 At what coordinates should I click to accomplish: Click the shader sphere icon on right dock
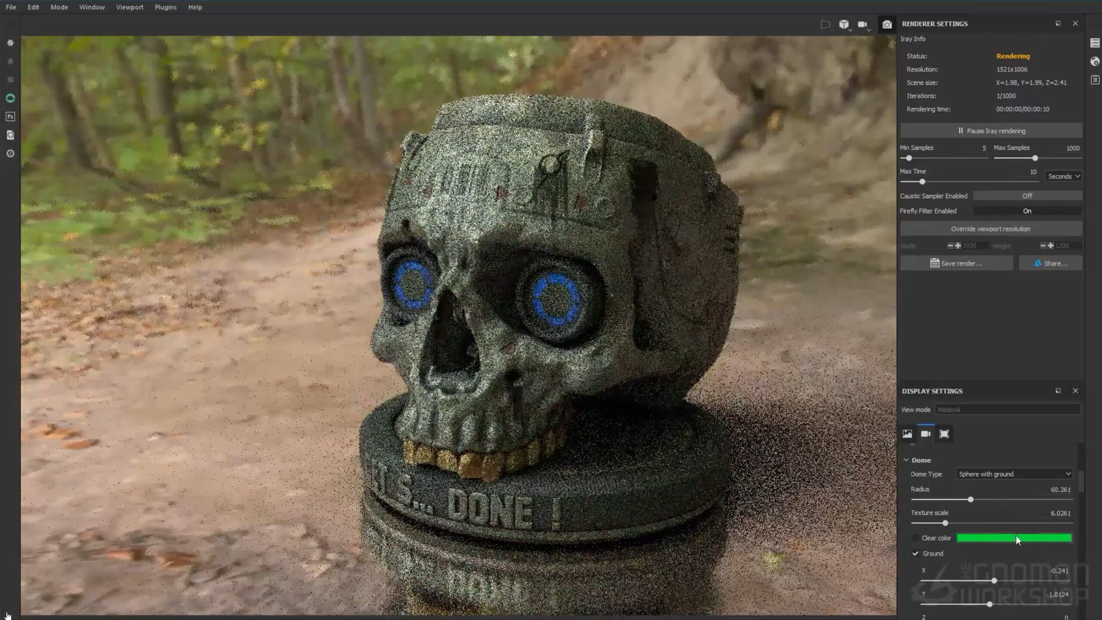click(x=1095, y=62)
